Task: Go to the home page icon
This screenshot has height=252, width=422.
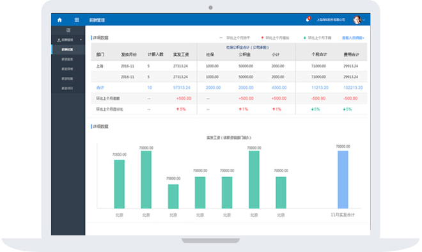Action: pos(59,20)
